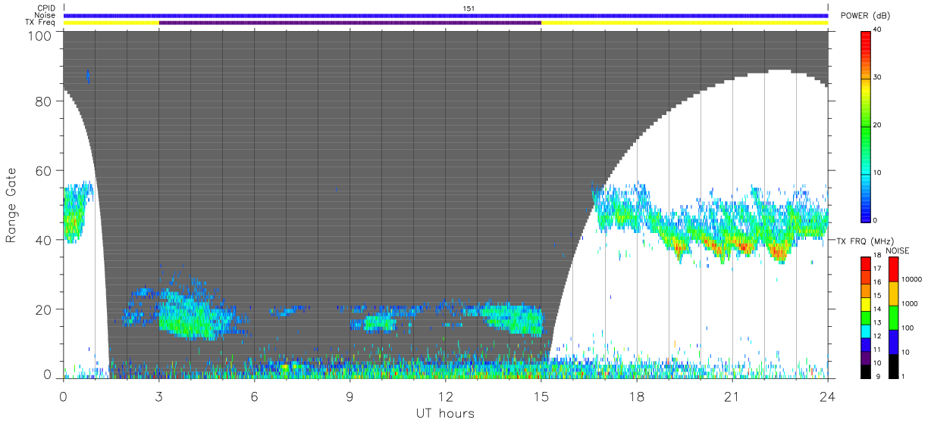Click the 11 label in TX FRQ legend

pos(877,349)
